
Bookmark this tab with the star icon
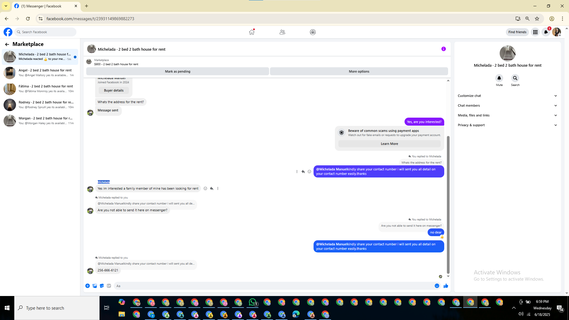537,19
